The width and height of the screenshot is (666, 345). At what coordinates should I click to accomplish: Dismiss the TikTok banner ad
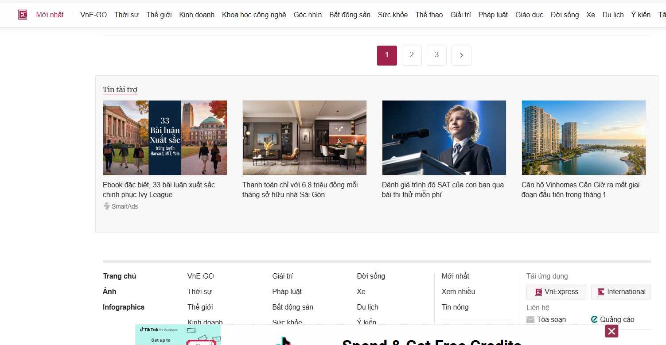point(611,331)
